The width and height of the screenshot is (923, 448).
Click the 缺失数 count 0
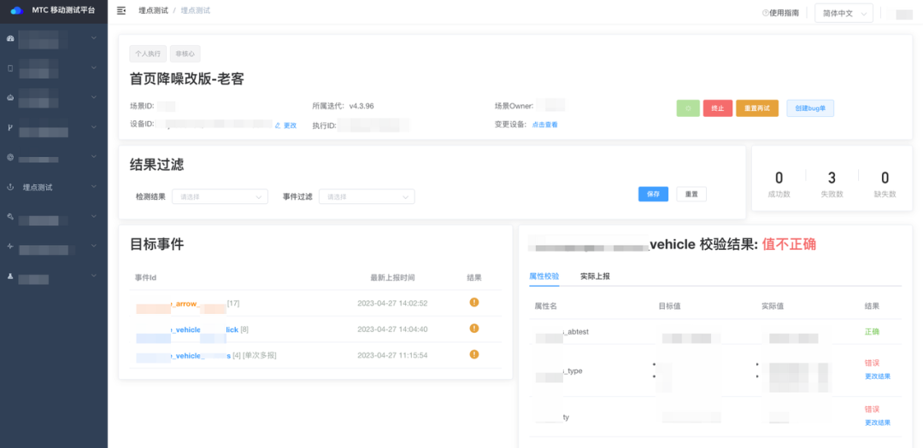[885, 177]
